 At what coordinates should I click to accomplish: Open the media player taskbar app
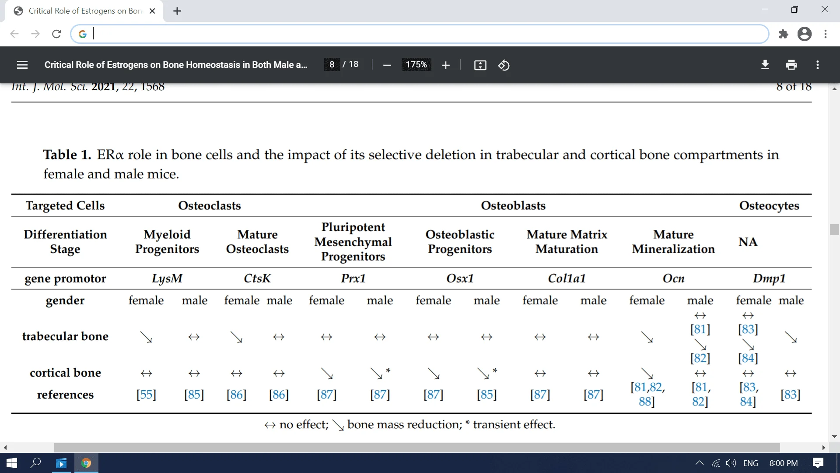click(x=61, y=463)
